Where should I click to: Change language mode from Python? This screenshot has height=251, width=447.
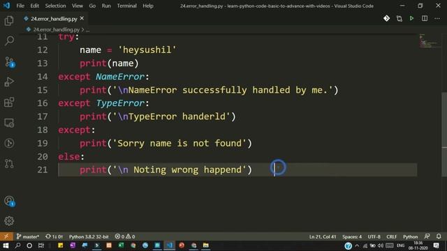[410, 237]
